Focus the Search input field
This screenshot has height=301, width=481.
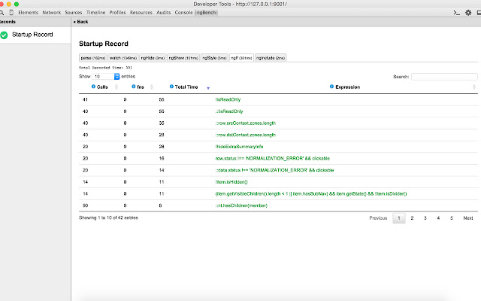pyautogui.click(x=444, y=77)
